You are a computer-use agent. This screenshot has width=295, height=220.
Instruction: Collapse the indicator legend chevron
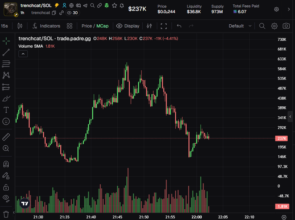pyautogui.click(x=23, y=54)
